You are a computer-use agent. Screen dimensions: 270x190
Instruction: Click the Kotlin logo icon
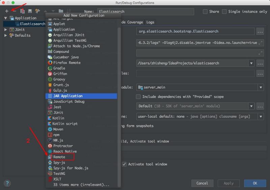click(x=49, y=118)
